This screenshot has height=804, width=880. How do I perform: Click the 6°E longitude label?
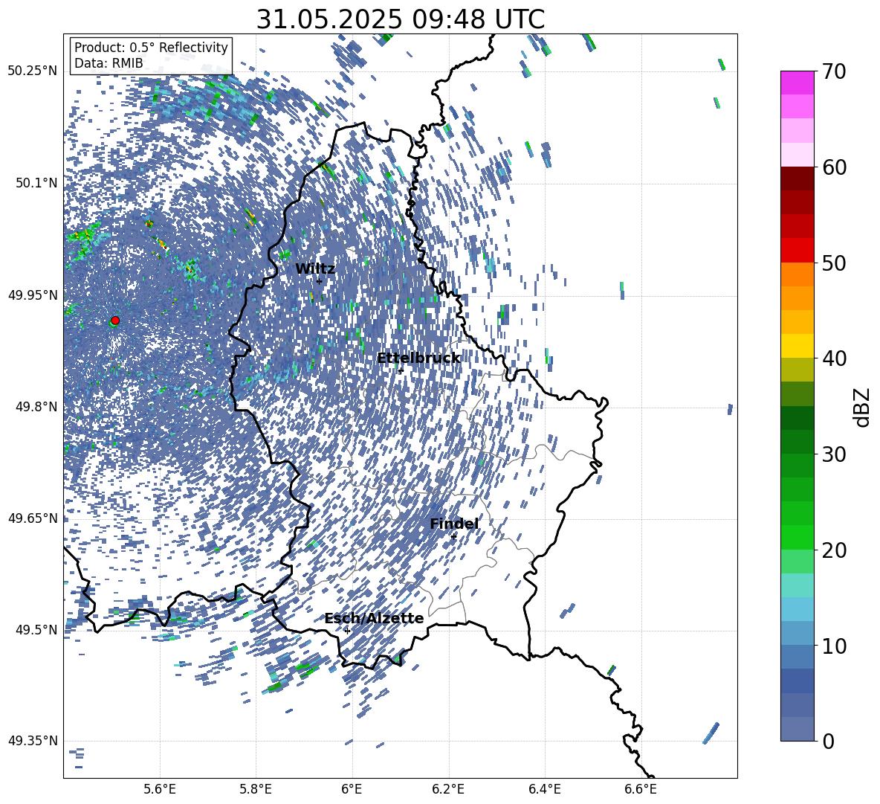pyautogui.click(x=352, y=789)
